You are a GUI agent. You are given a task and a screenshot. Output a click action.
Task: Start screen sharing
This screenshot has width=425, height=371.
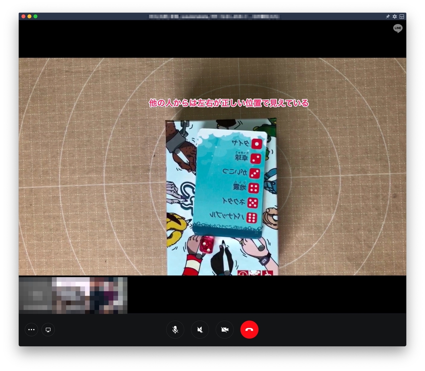pos(48,330)
